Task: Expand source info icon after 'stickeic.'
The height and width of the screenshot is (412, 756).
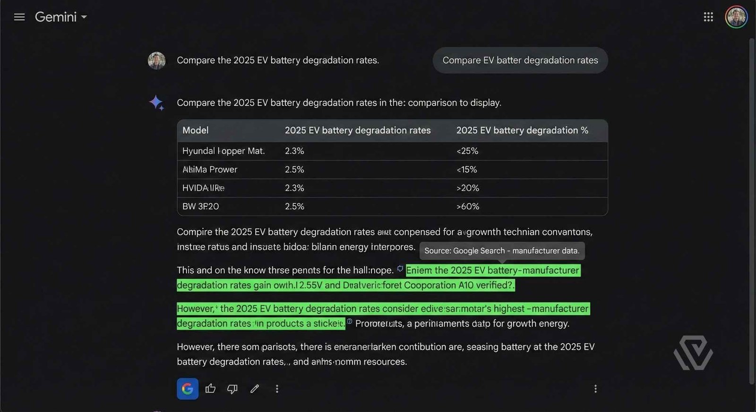Action: click(350, 321)
